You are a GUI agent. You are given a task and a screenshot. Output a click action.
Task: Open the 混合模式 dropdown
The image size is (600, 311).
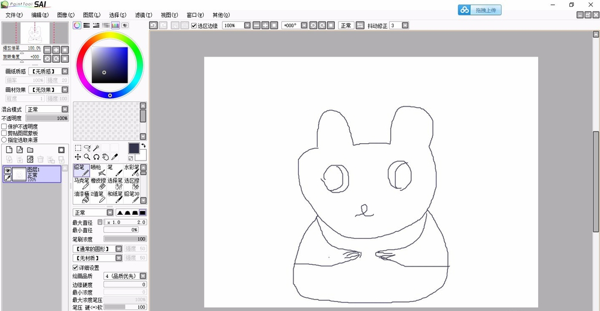64,109
